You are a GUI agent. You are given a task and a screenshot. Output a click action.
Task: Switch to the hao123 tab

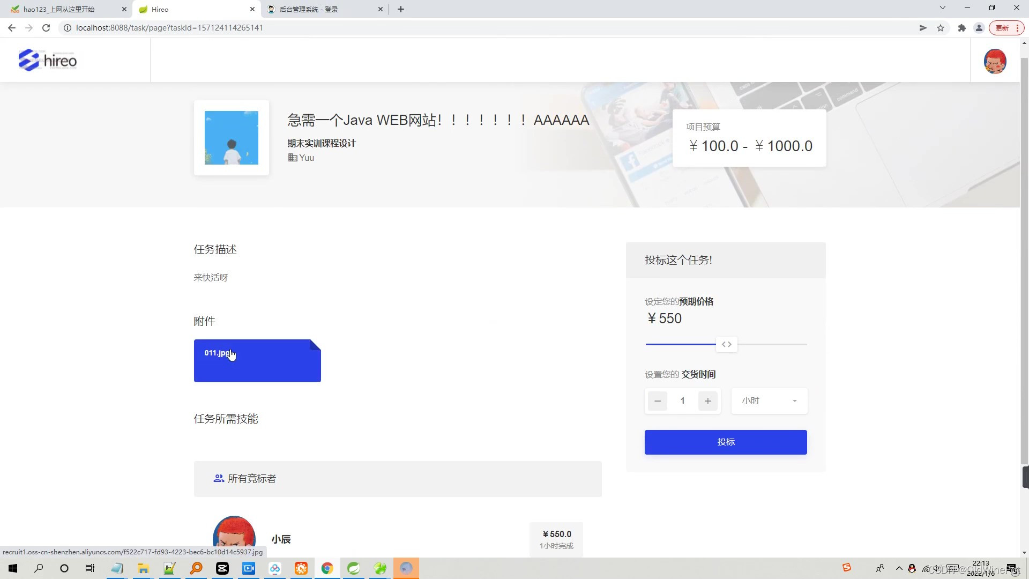(x=59, y=9)
